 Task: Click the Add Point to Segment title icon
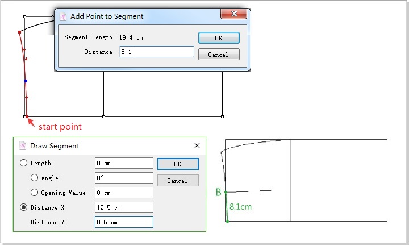pyautogui.click(x=63, y=16)
